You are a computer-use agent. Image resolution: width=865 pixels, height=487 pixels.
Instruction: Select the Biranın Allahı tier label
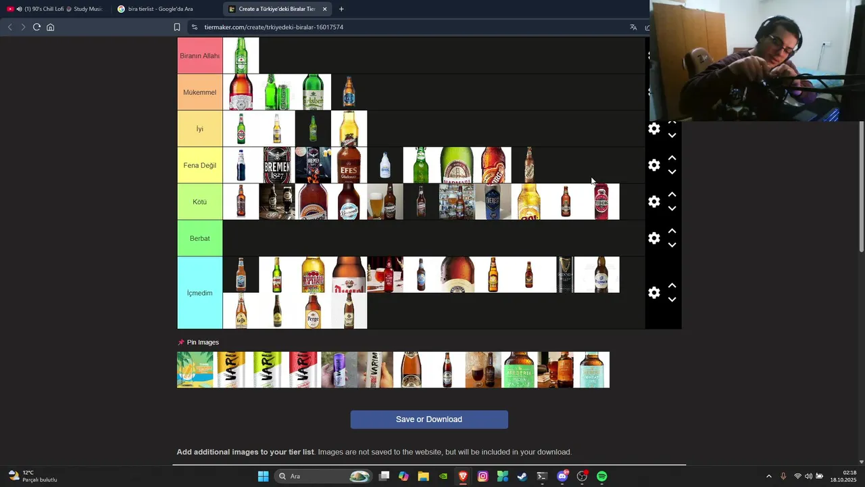tap(200, 55)
